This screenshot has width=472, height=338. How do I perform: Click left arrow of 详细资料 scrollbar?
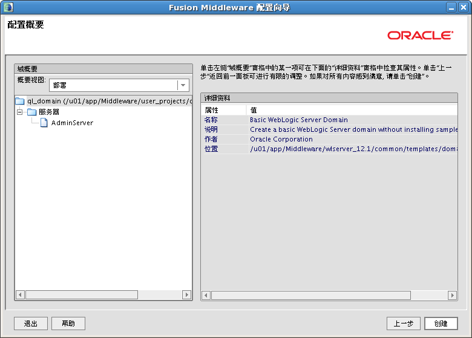pos(206,295)
